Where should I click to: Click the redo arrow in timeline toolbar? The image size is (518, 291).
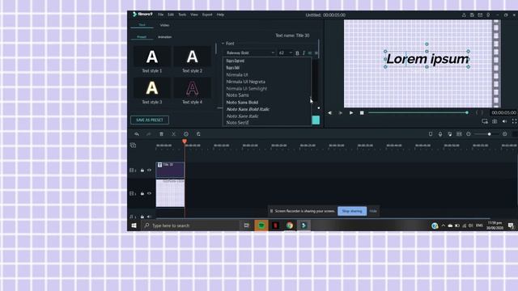[x=149, y=134]
